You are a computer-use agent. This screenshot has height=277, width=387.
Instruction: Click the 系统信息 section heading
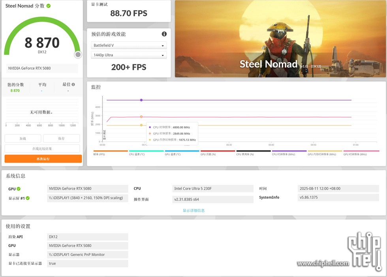pyautogui.click(x=15, y=176)
